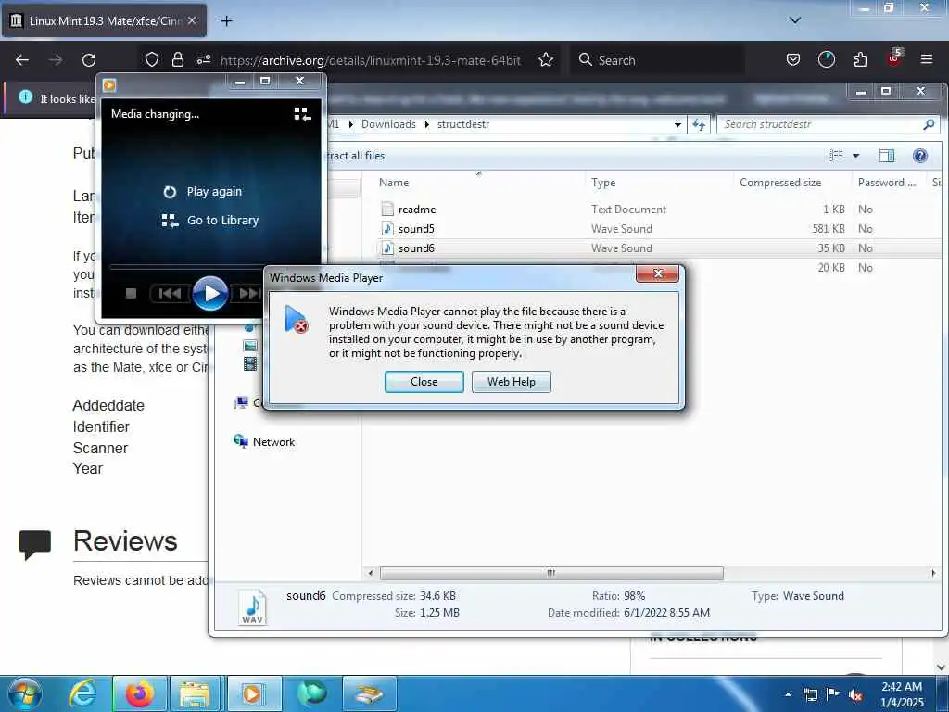Toggle the Explorer preview pane
949x712 pixels.
pos(887,156)
